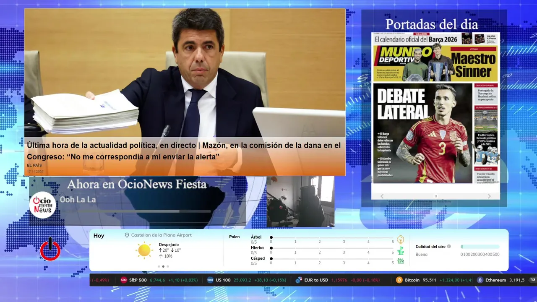The height and width of the screenshot is (302, 537).
Task: Click the EUR to USD ticker name
Action: [316, 280]
